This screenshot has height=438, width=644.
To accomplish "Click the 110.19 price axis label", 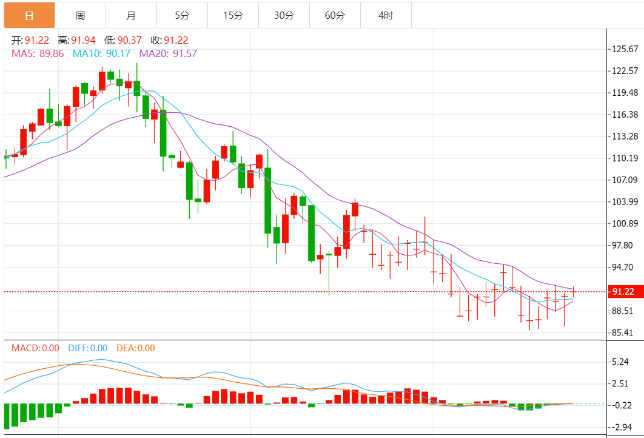I will [625, 158].
